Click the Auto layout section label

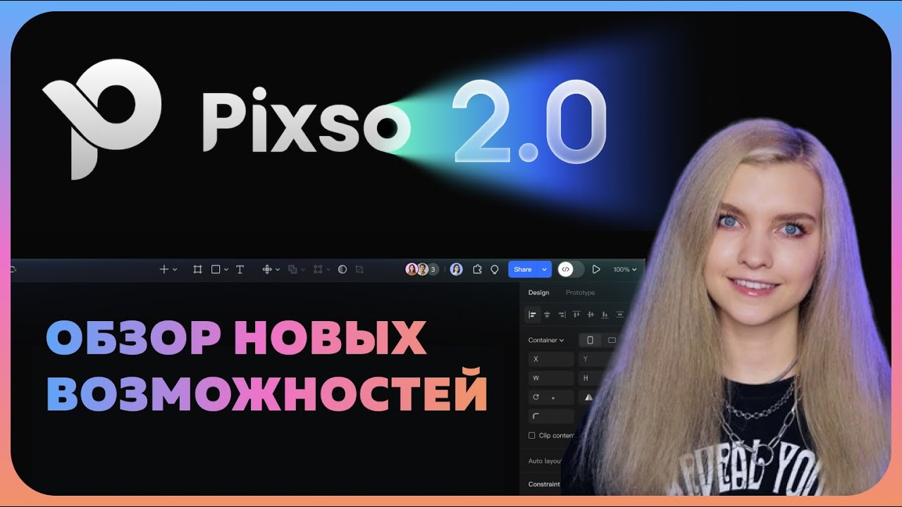pyautogui.click(x=545, y=461)
